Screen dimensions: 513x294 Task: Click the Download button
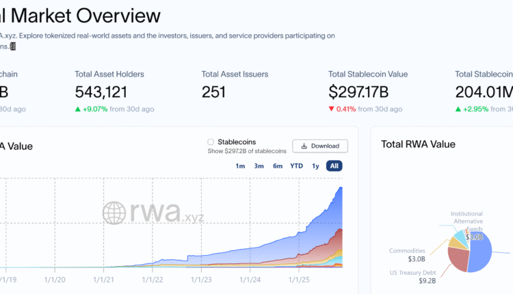[x=320, y=146]
